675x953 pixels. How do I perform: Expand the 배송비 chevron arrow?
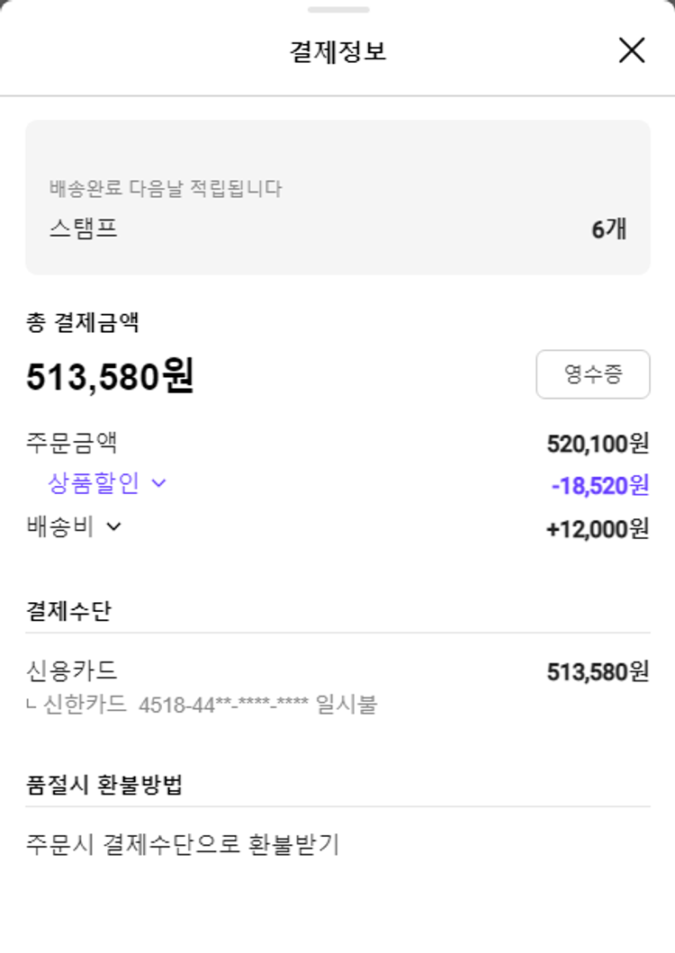click(113, 527)
